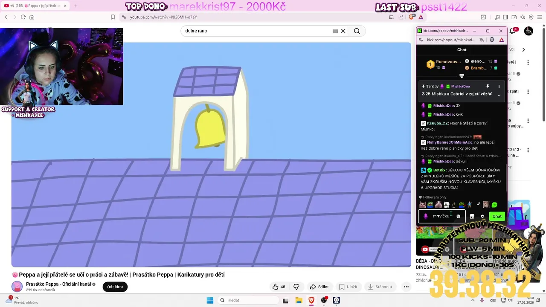Click the Kick popout address bar
The image size is (546, 307).
(450, 40)
